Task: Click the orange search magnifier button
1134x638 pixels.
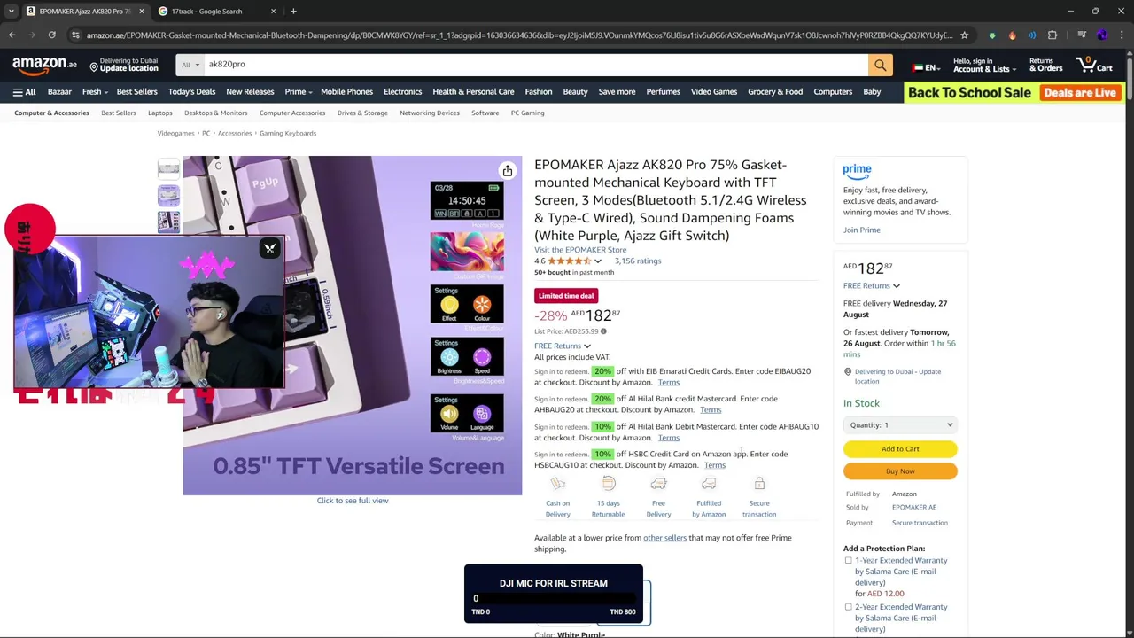Action: coord(880,65)
